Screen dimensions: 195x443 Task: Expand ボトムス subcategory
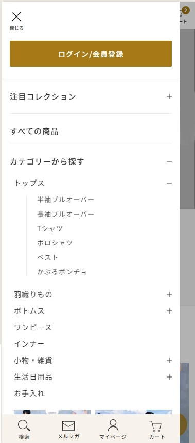(169, 311)
